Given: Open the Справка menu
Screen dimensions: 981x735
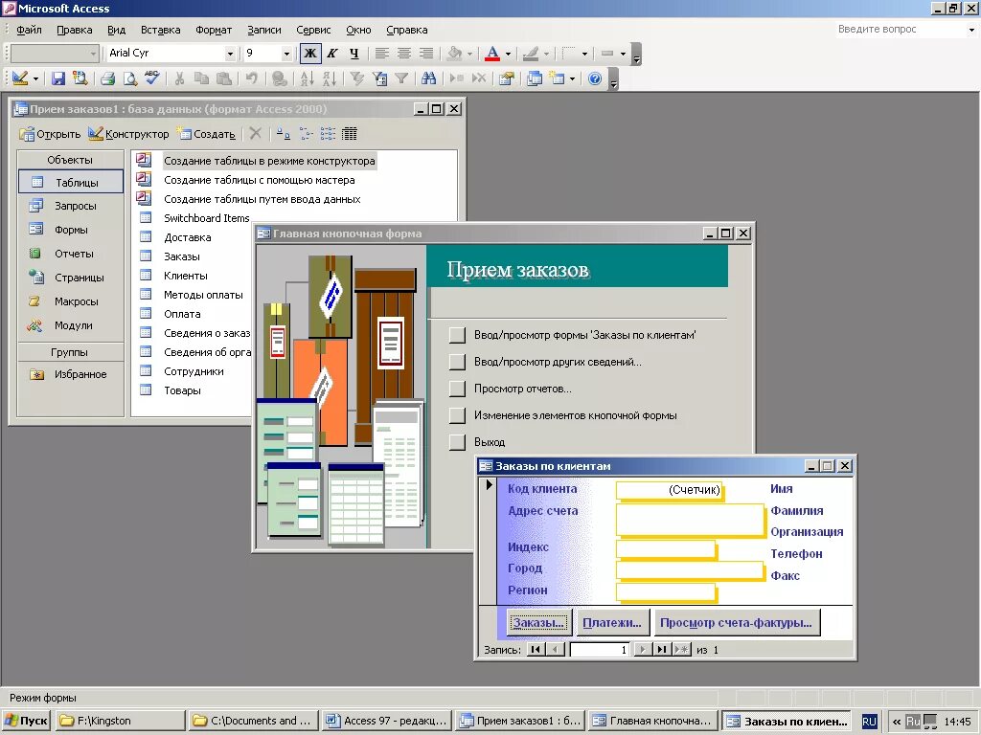Looking at the screenshot, I should coord(406,30).
